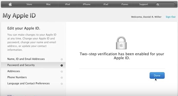Click arrow icon beside Language and Contact Preferences
The width and height of the screenshot is (178, 96).
tap(62, 84)
